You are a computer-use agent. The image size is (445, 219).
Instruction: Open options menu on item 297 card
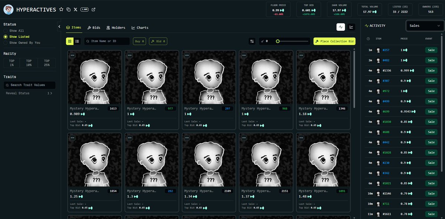pyautogui.click(x=187, y=55)
